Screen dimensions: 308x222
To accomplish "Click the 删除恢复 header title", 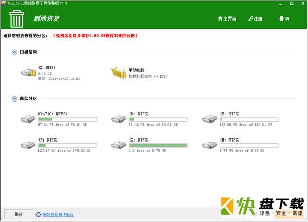I will click(46, 18).
